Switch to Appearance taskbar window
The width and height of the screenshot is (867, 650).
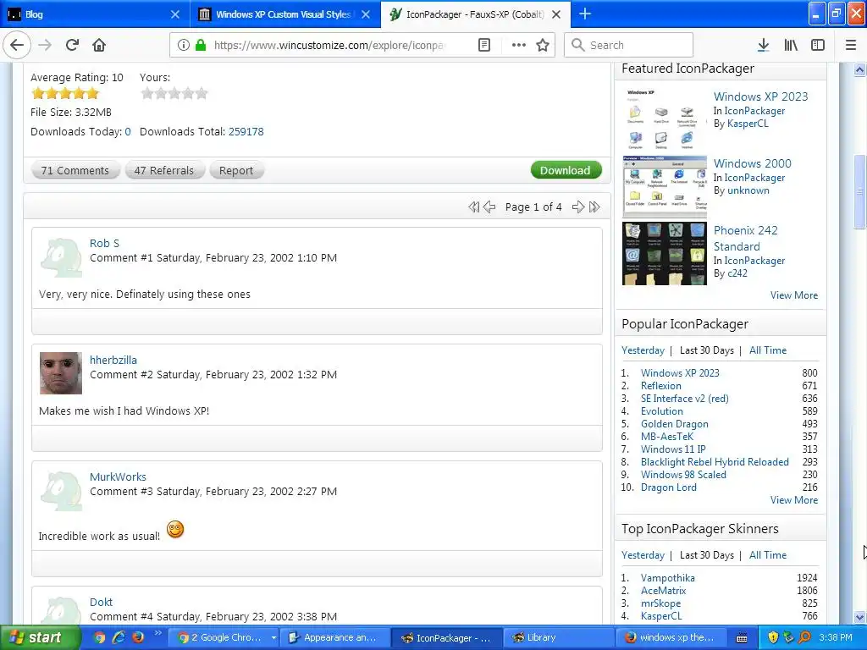point(334,638)
